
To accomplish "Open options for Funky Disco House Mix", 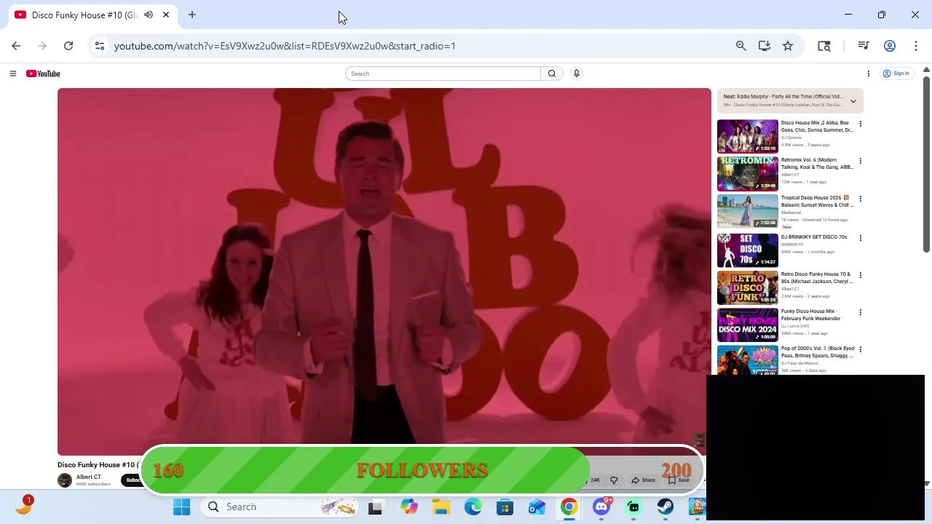I will [861, 312].
